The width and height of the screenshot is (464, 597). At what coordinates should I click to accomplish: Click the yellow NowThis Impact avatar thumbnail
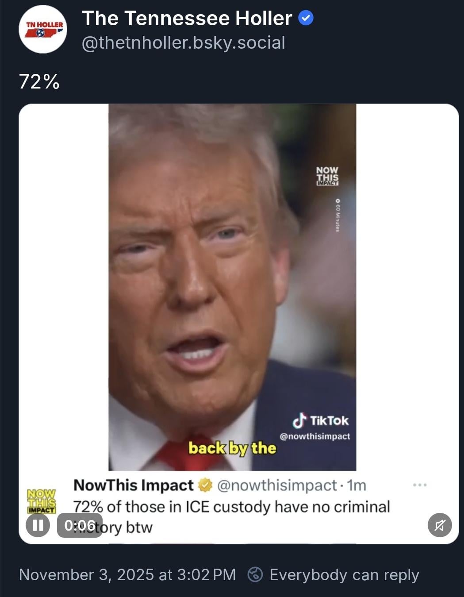point(42,501)
